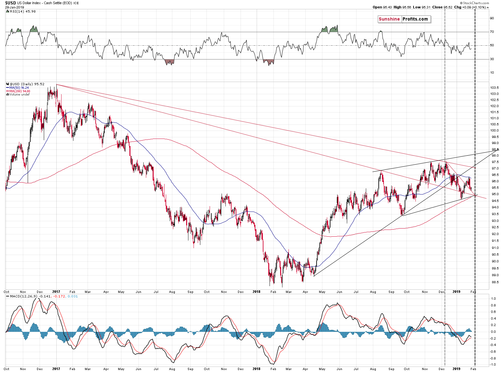This screenshot has height=372, width=504.
Task: Click the 10 level on the RSI axis
Action: point(492,73)
